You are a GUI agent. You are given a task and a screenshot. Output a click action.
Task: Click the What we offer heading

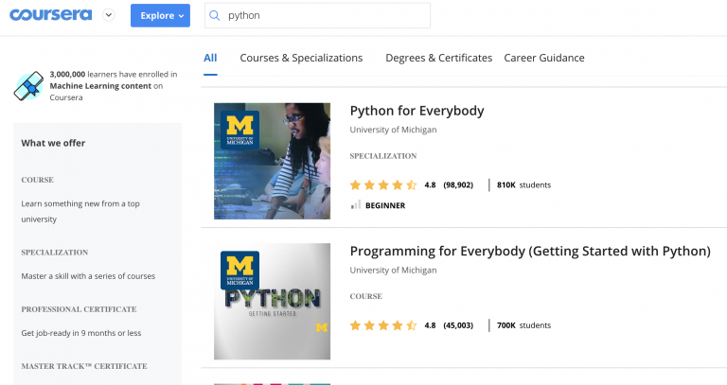click(53, 143)
